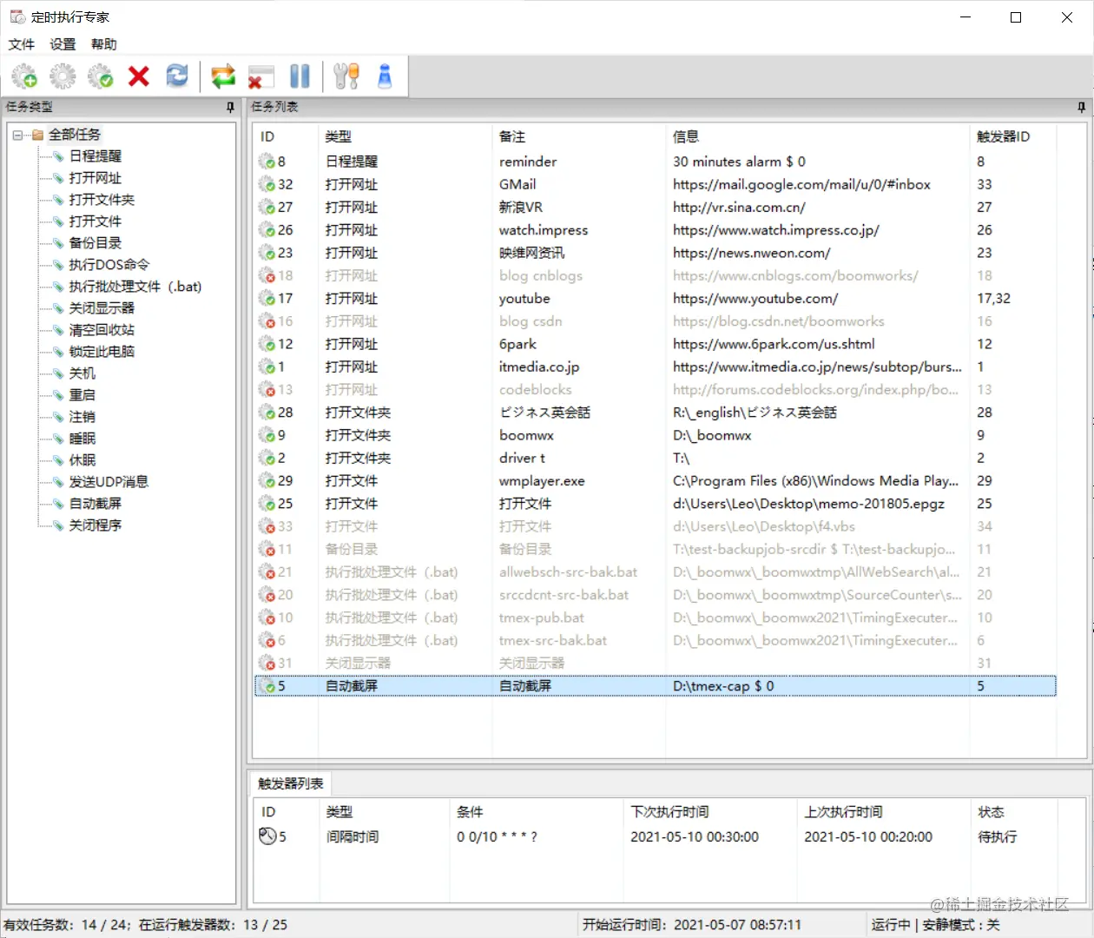Click tag icon beside 日程提醒
Image resolution: width=1094 pixels, height=938 pixels.
58,156
